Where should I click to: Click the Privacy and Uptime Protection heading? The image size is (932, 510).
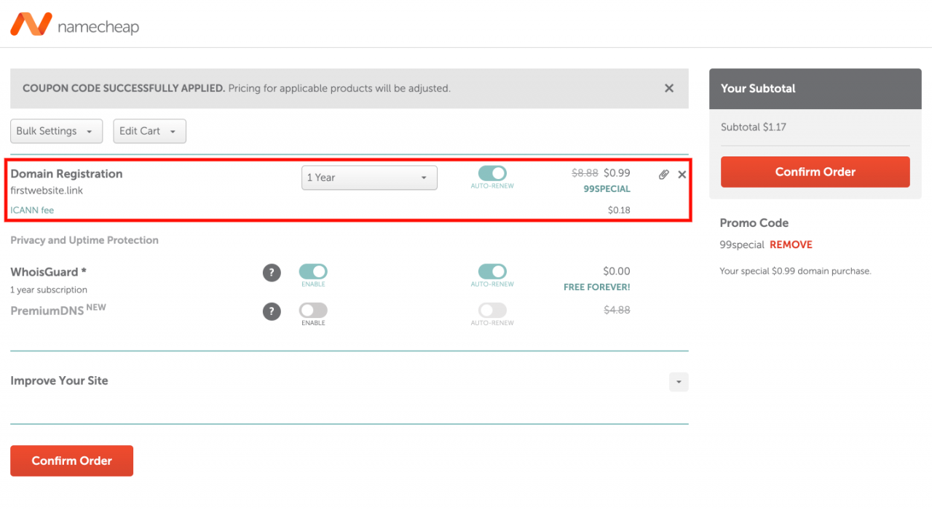pyautogui.click(x=84, y=240)
